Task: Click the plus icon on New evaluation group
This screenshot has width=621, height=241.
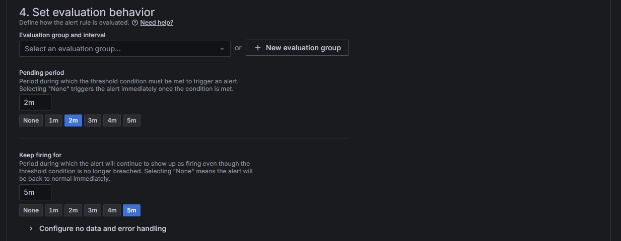Action: [x=258, y=48]
